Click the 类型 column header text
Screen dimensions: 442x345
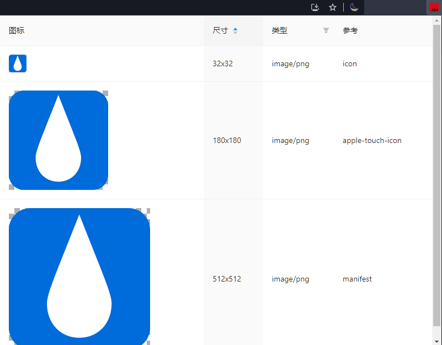click(280, 30)
